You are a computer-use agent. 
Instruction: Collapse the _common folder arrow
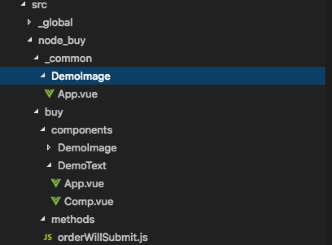pyautogui.click(x=37, y=58)
